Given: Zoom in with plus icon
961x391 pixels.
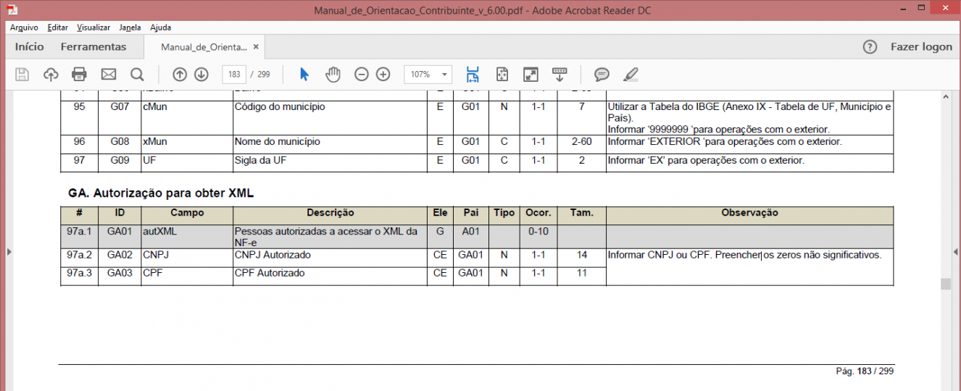Looking at the screenshot, I should point(383,74).
